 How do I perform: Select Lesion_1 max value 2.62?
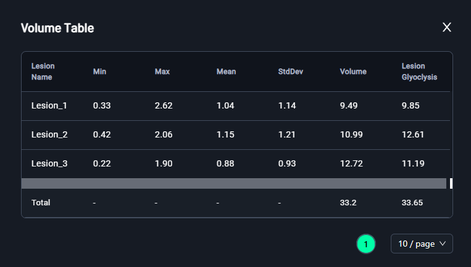point(164,105)
